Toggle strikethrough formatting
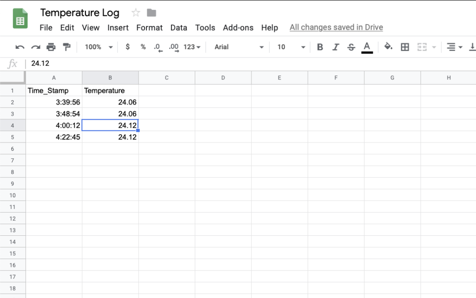Viewport: 476px width, 298px height. 351,47
